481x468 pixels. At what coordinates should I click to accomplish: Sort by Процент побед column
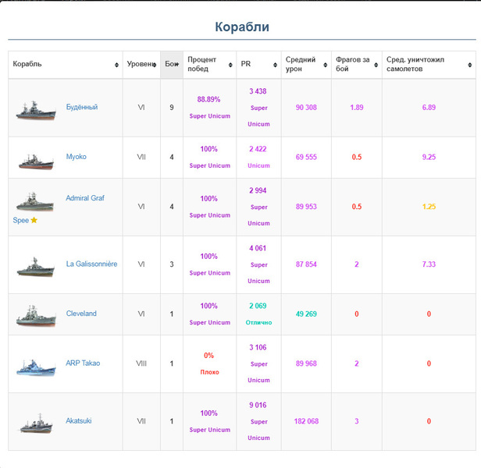[208, 64]
